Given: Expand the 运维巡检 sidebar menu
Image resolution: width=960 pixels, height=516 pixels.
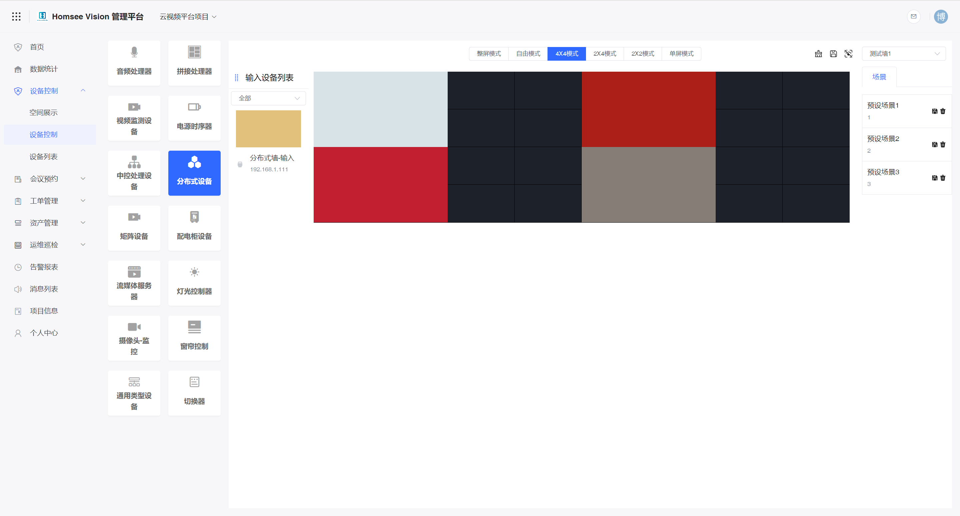Looking at the screenshot, I should [x=50, y=245].
